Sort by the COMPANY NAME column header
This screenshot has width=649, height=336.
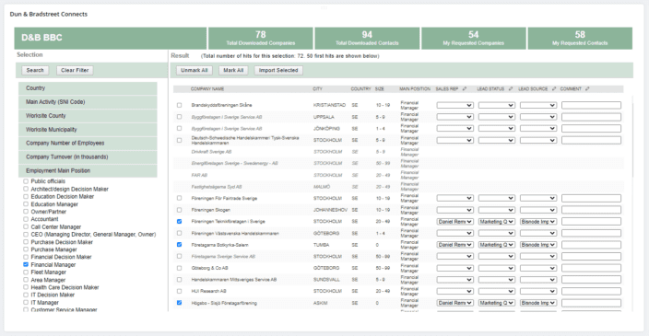pos(207,89)
